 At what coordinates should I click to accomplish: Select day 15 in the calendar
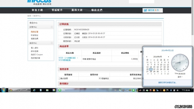[154, 67]
